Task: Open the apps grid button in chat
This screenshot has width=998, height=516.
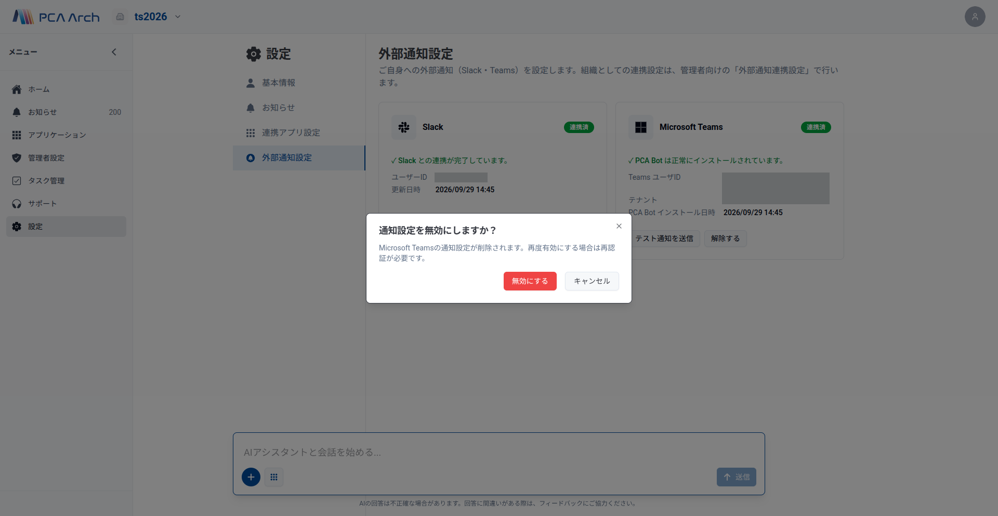Action: click(274, 477)
